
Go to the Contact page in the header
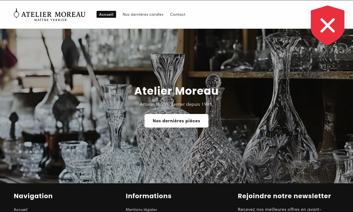178,14
